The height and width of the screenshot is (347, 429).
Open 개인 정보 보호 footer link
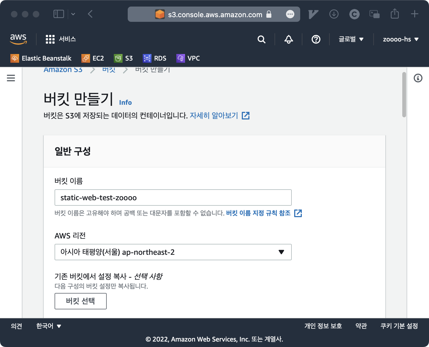point(323,326)
